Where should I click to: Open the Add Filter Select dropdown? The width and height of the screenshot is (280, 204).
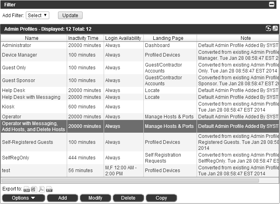(37, 16)
